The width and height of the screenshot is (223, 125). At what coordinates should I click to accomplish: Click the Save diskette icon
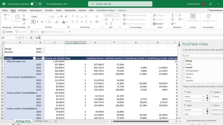pyautogui.click(x=40, y=4)
